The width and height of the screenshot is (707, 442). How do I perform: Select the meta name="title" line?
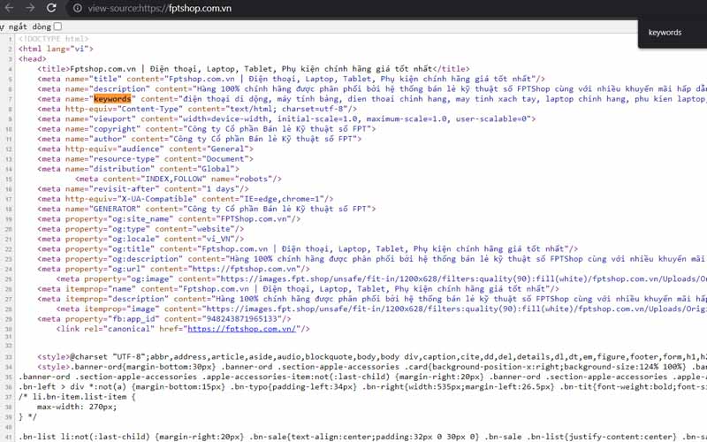(292, 79)
